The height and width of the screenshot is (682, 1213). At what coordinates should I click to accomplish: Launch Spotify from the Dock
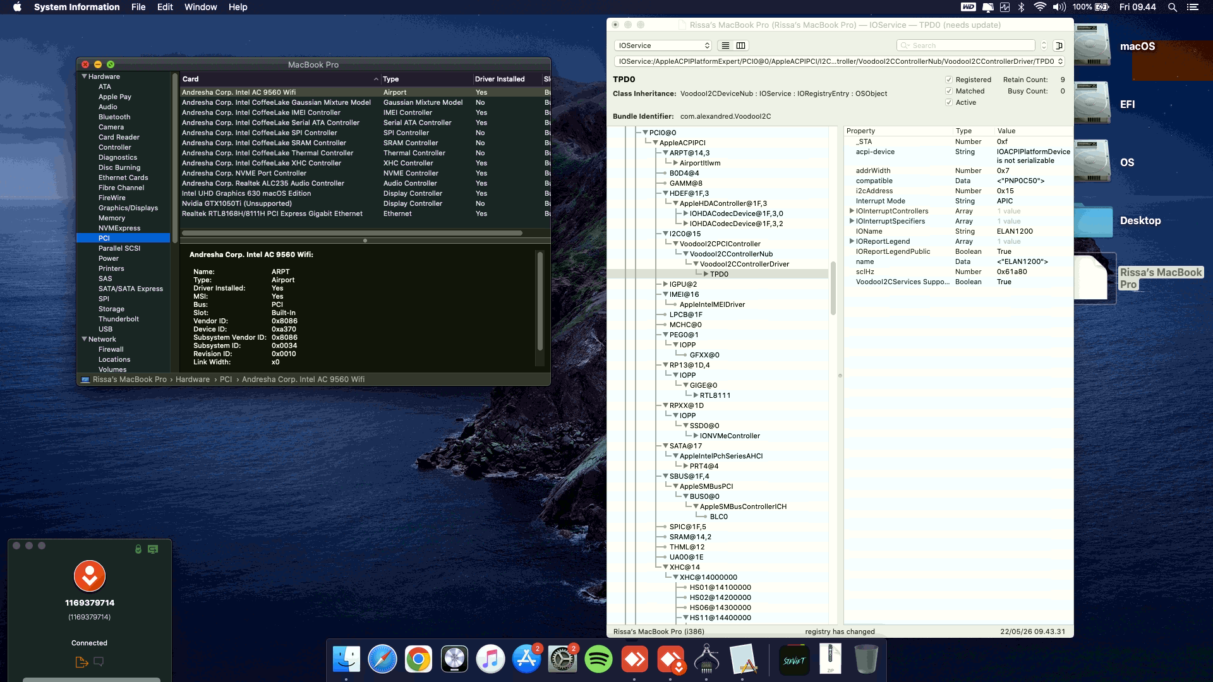[x=598, y=659]
